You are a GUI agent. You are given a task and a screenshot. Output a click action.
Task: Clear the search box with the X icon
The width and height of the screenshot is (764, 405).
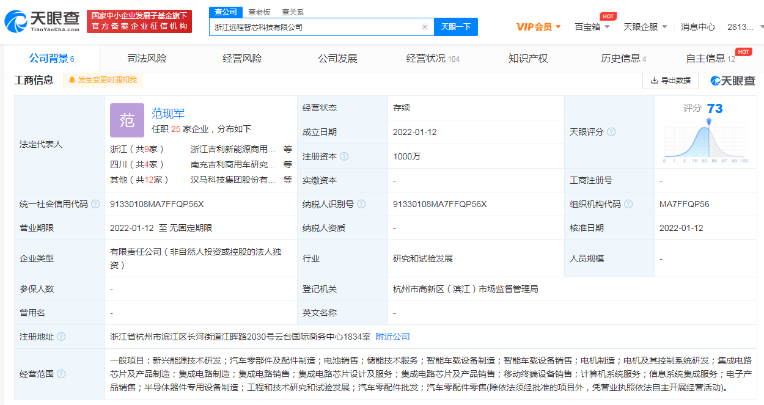425,27
